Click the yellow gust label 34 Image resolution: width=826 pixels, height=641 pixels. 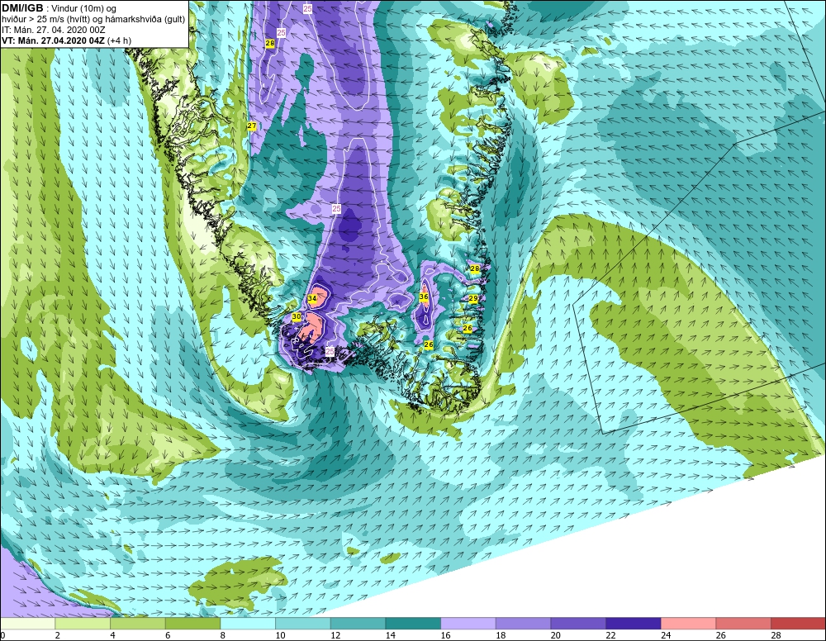click(312, 299)
